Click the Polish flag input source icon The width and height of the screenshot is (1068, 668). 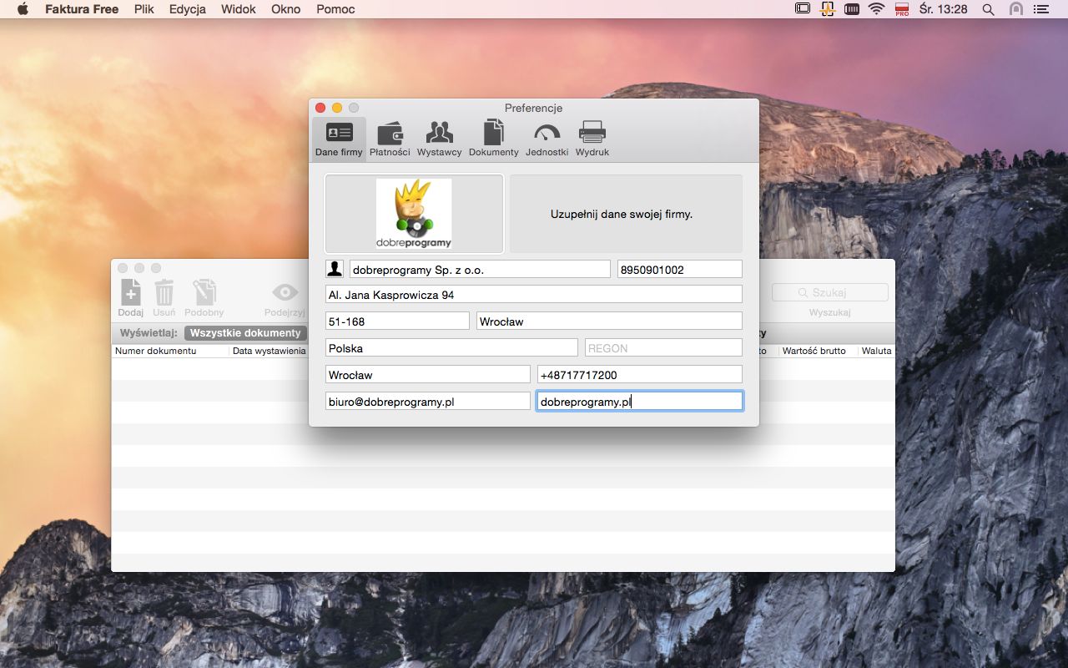click(901, 9)
